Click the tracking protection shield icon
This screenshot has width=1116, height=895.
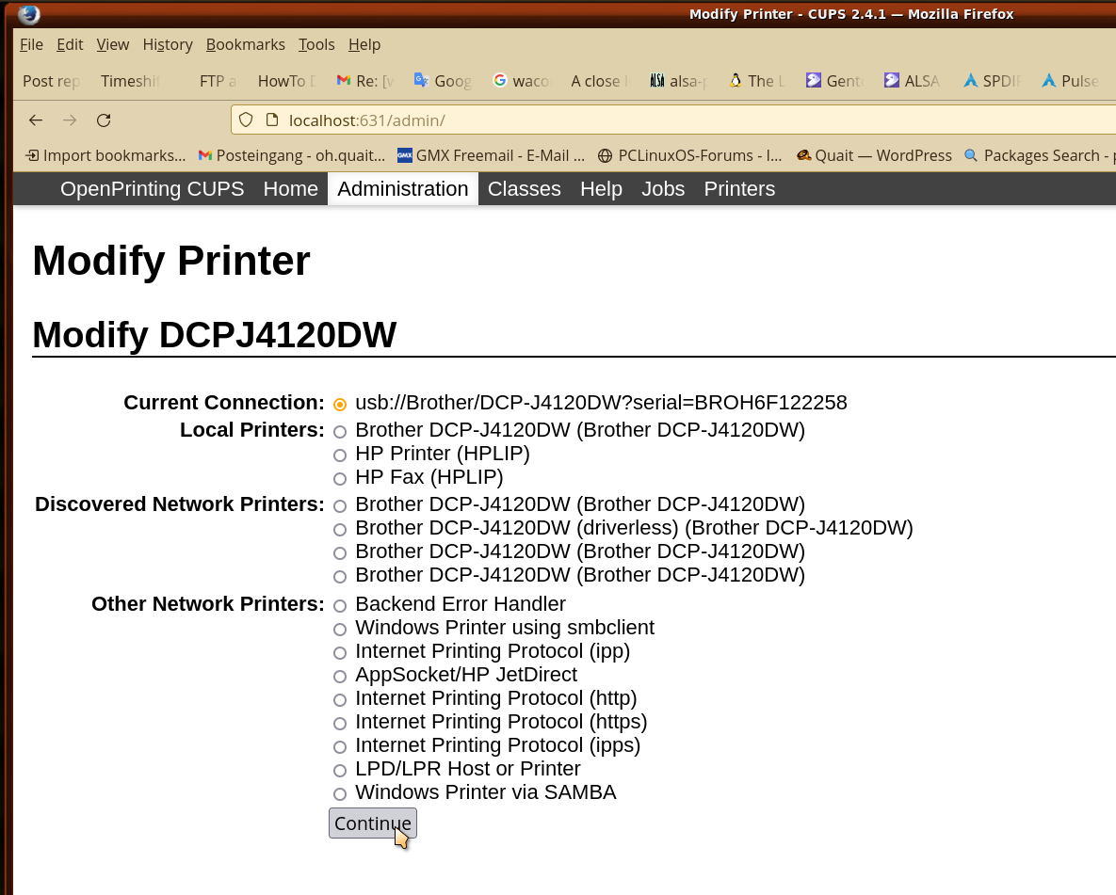click(x=246, y=120)
